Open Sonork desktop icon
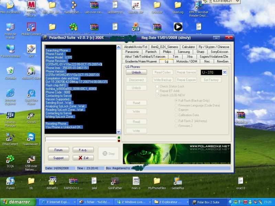This screenshot has height=206, width=275. click(x=31, y=118)
